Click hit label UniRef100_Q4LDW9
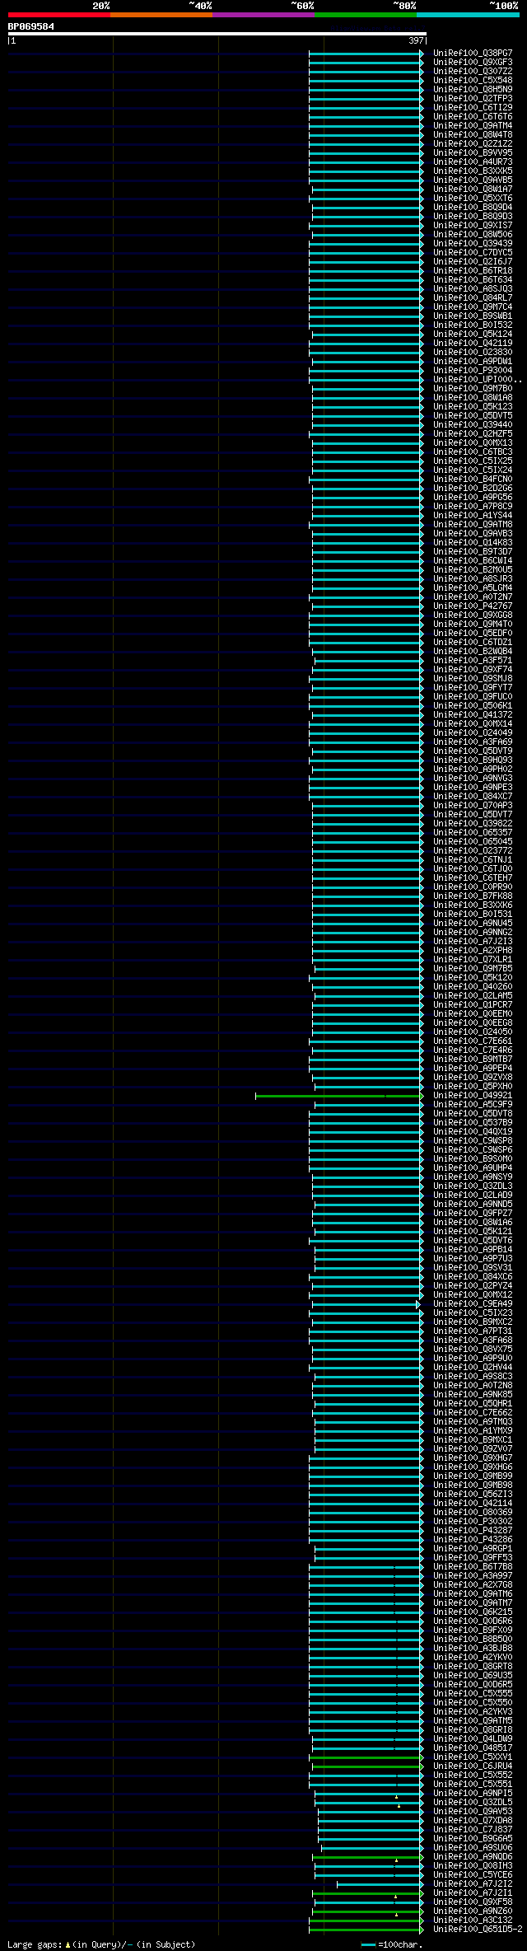 [x=473, y=1738]
